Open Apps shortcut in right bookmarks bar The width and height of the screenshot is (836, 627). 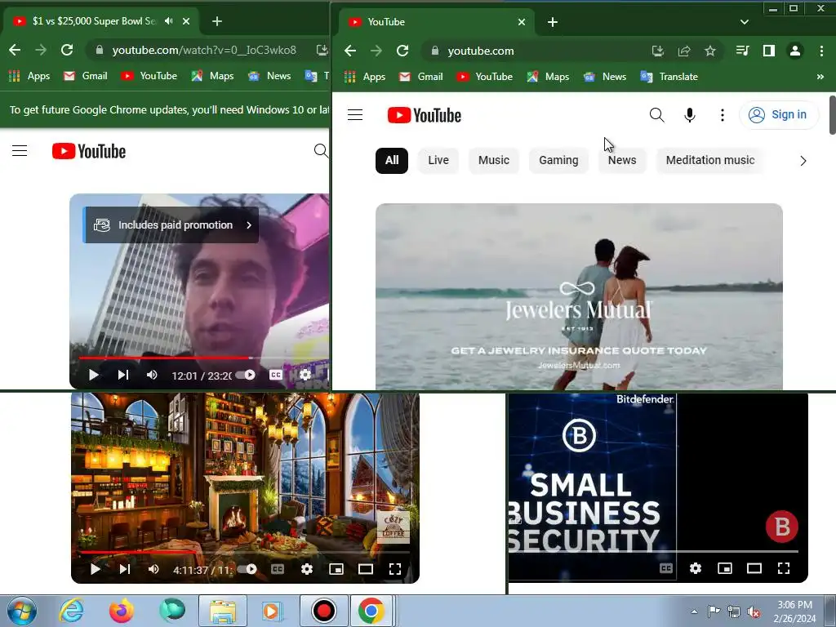tap(365, 77)
